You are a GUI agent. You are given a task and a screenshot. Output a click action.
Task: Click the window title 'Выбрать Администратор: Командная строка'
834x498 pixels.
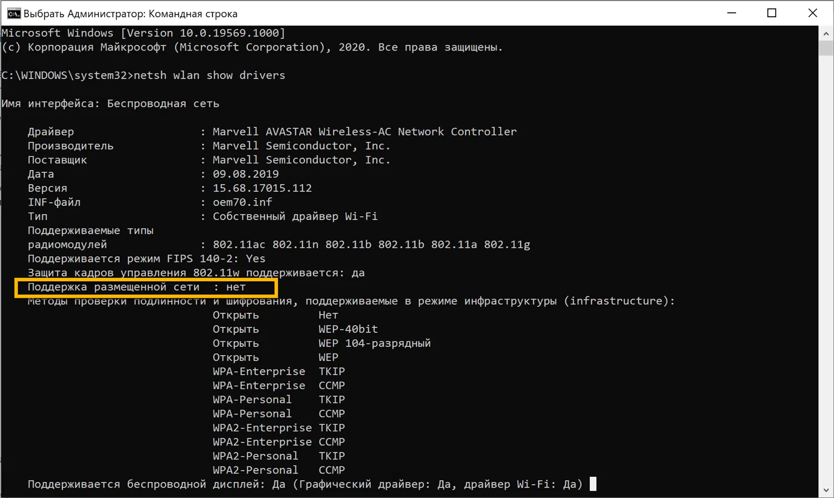point(130,14)
